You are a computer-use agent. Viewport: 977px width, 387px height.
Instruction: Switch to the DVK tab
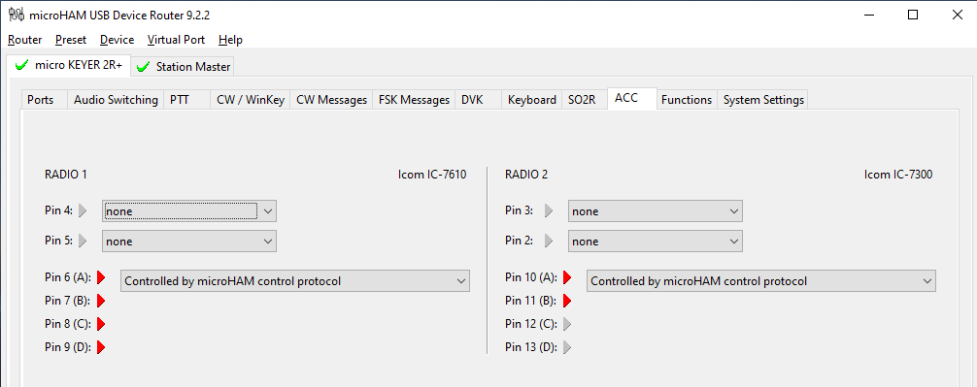click(478, 100)
